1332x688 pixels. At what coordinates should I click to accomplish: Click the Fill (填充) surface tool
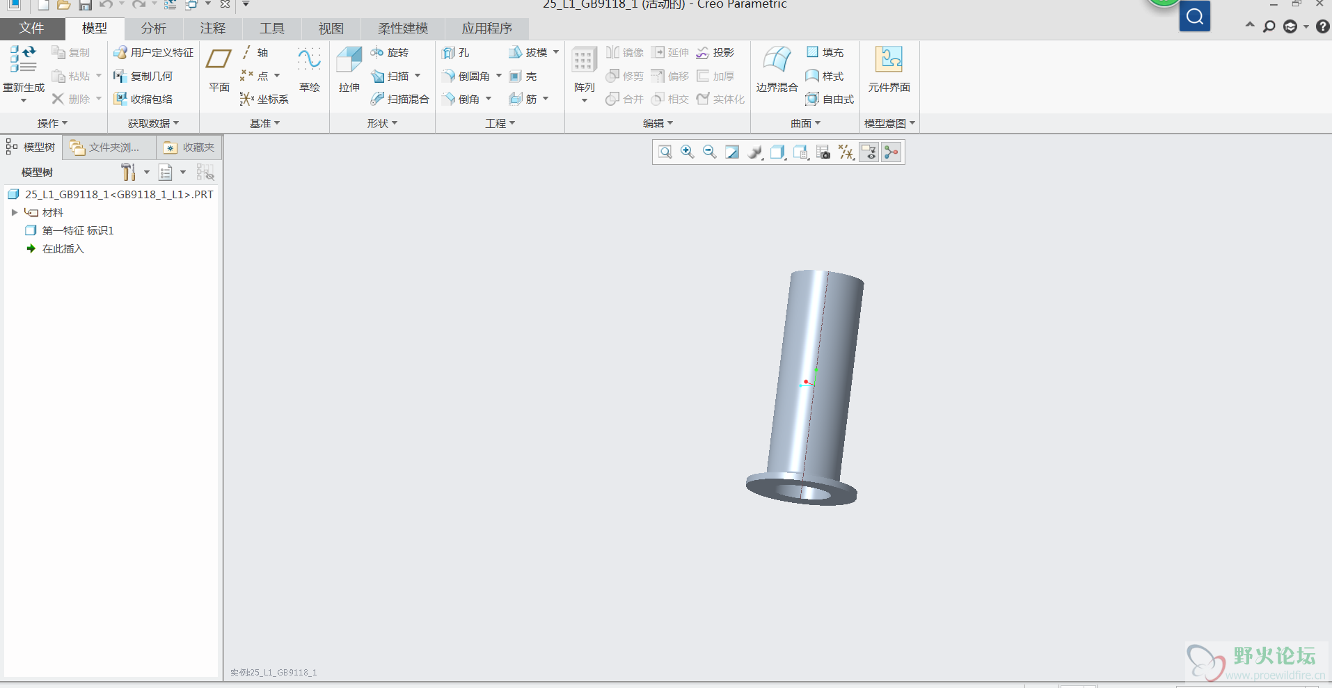825,52
